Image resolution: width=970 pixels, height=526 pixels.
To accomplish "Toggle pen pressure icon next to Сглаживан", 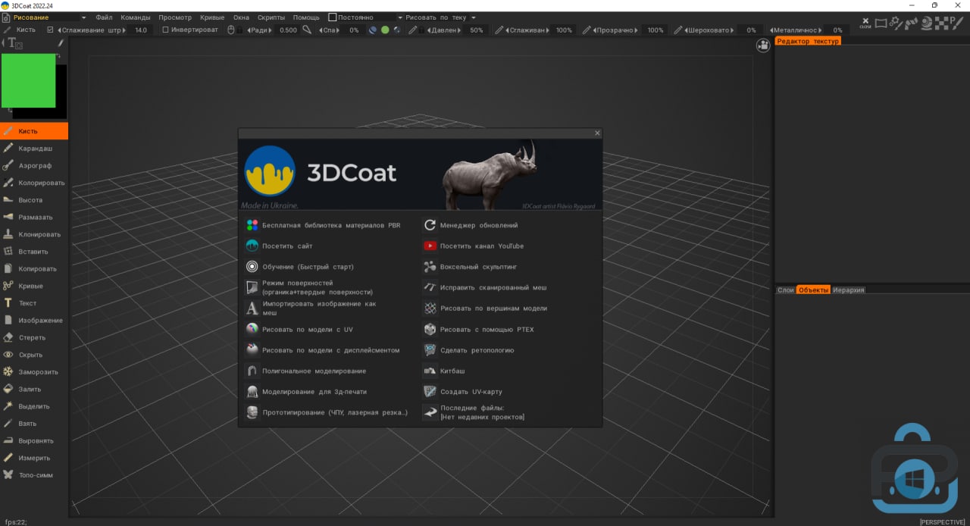I will 499,30.
